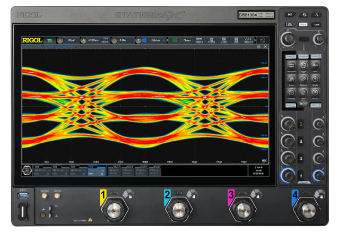Open the gear function navigation icon
The height and width of the screenshot is (232, 338).
point(27,170)
